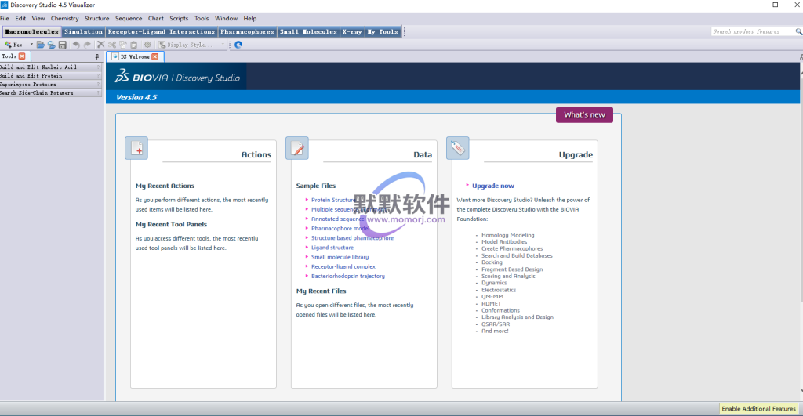Viewport: 803px width, 416px height.
Task: Switch to the Receptor-Ligand Interactions tab
Action: pos(161,32)
